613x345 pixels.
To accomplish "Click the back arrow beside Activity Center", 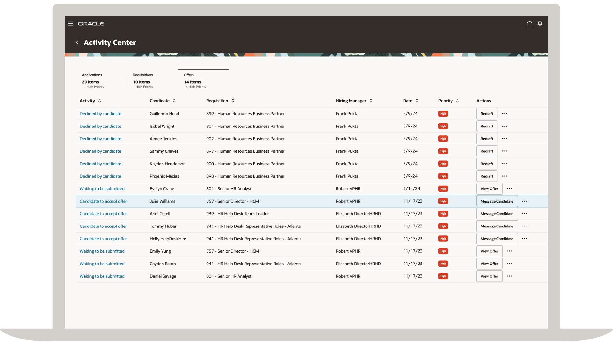I will pyautogui.click(x=77, y=42).
